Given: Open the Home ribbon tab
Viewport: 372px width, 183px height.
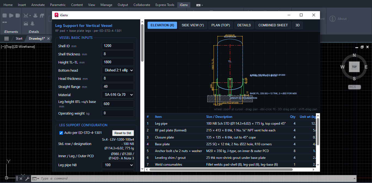Looking at the screenshot, I should coord(8,5).
